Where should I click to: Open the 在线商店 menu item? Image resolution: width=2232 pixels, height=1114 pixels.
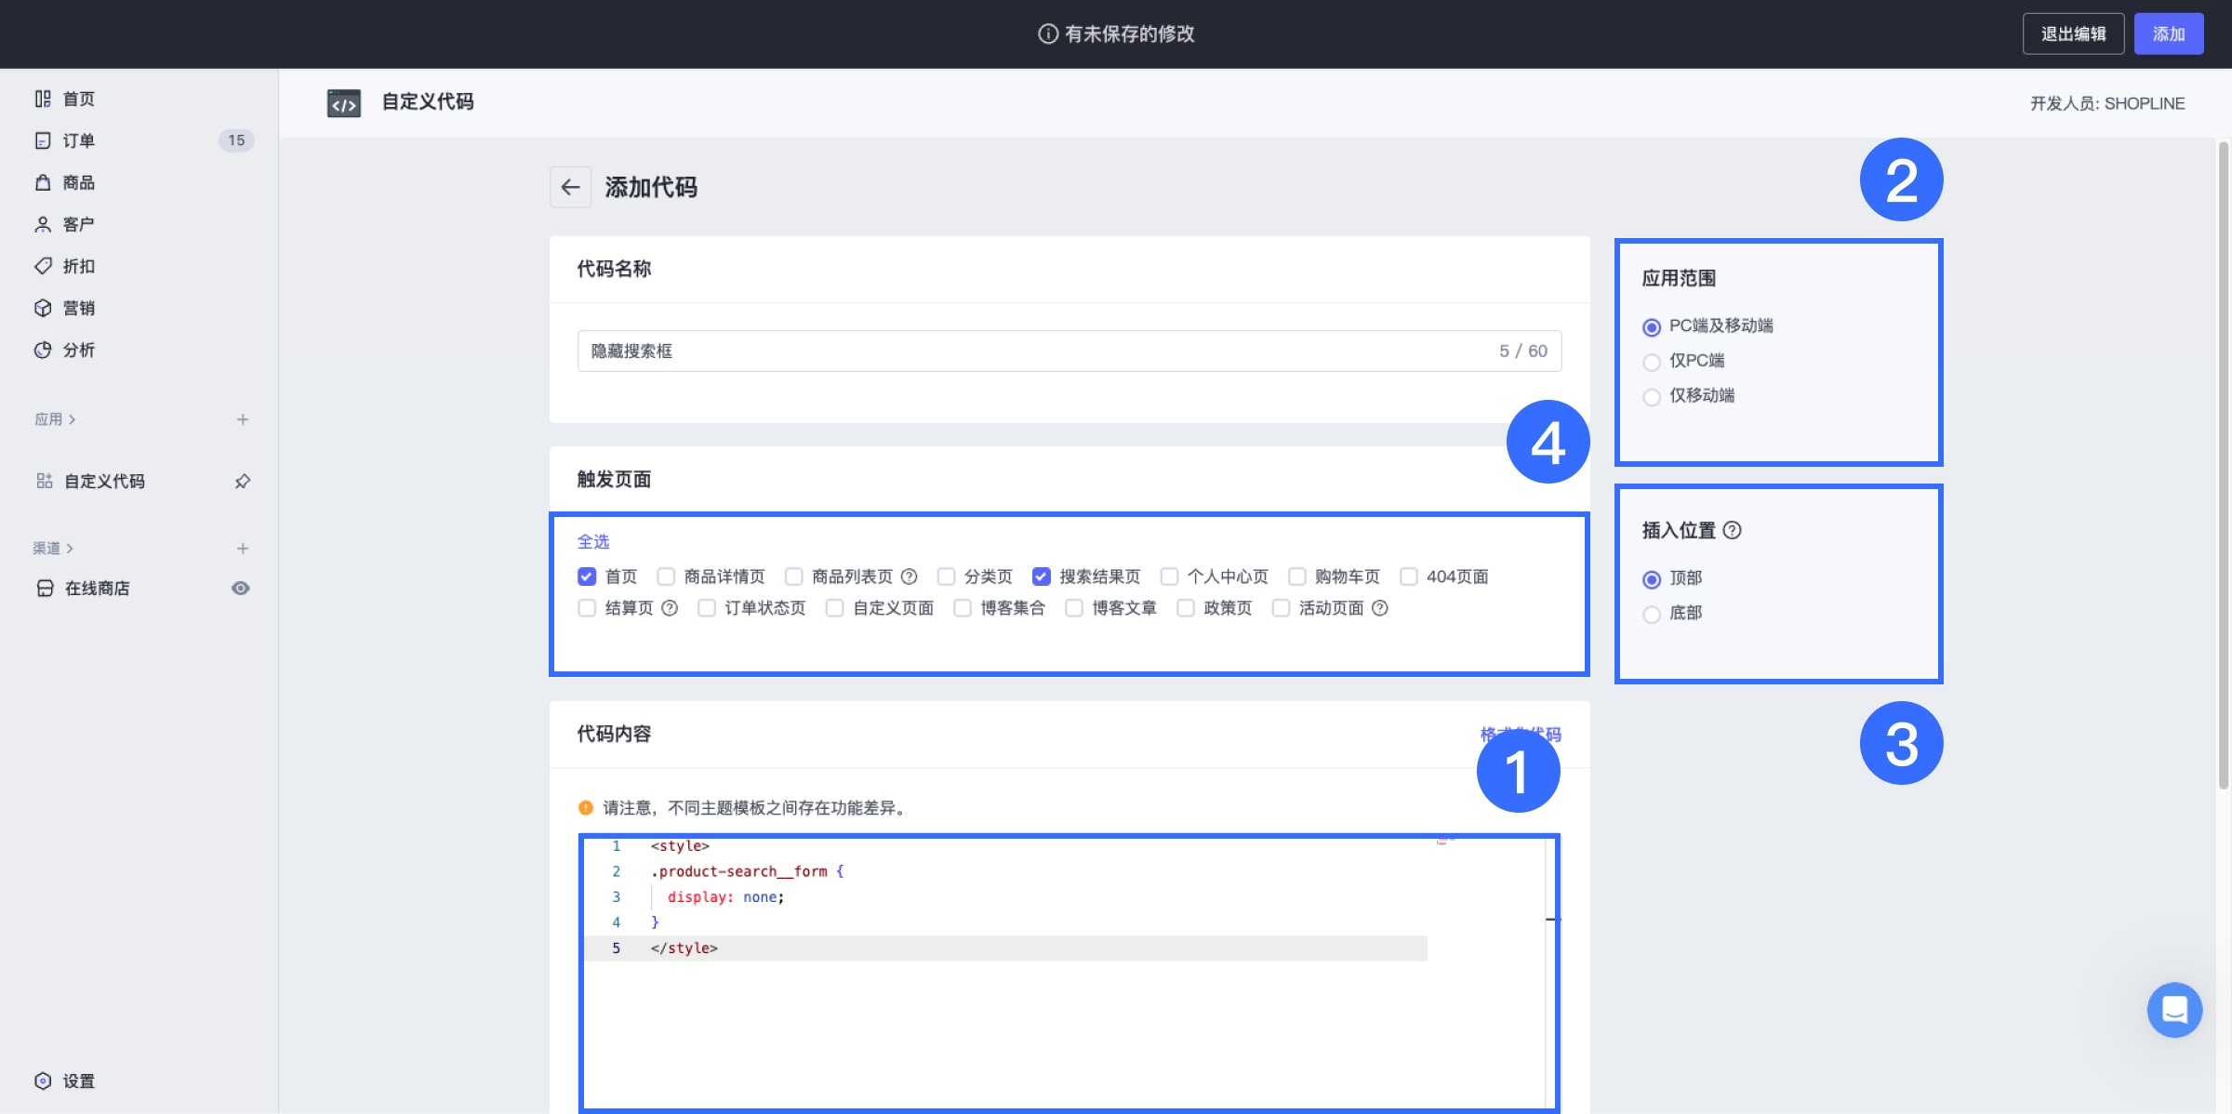[96, 587]
